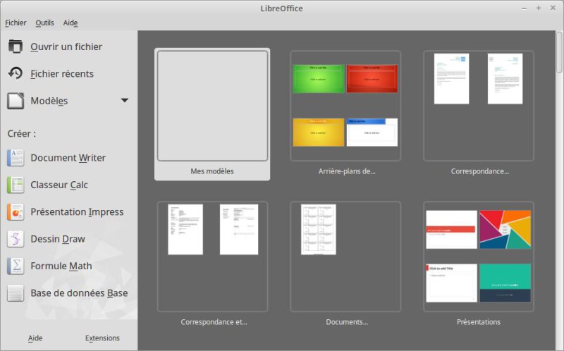Click the Formule Math sigma icon
Viewport: 564px width, 351px height.
pyautogui.click(x=16, y=266)
